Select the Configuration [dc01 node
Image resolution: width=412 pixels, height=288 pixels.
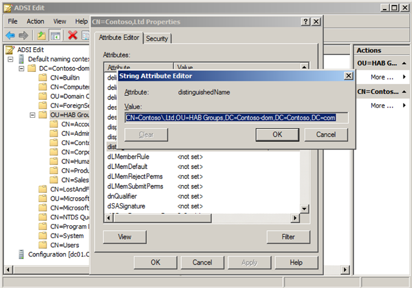click(59, 254)
